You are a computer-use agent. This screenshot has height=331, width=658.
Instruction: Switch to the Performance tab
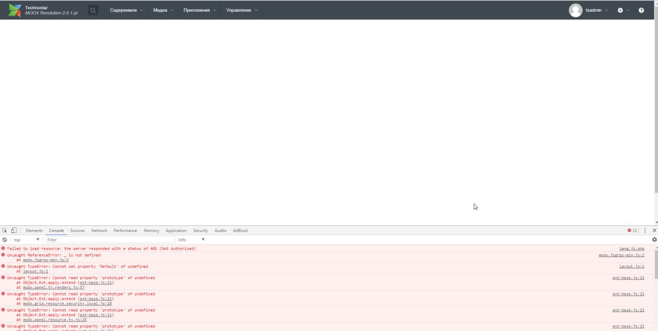(125, 230)
